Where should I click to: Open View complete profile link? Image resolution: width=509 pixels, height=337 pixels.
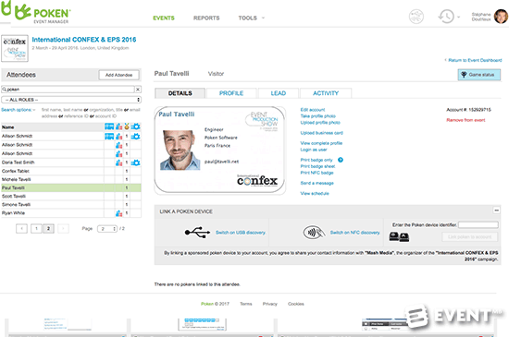coord(321,143)
